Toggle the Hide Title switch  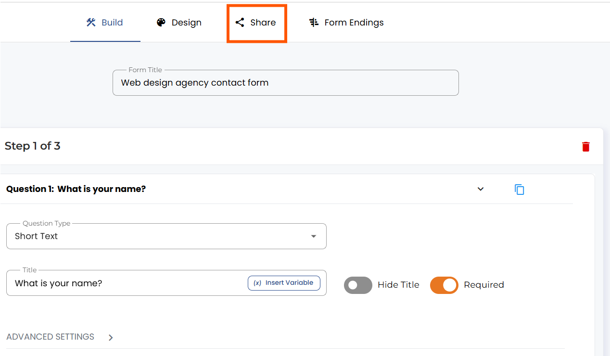358,285
